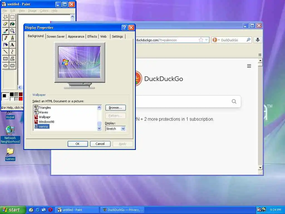
Task: Choose the Eraser tool in Paint
Action: point(6,24)
